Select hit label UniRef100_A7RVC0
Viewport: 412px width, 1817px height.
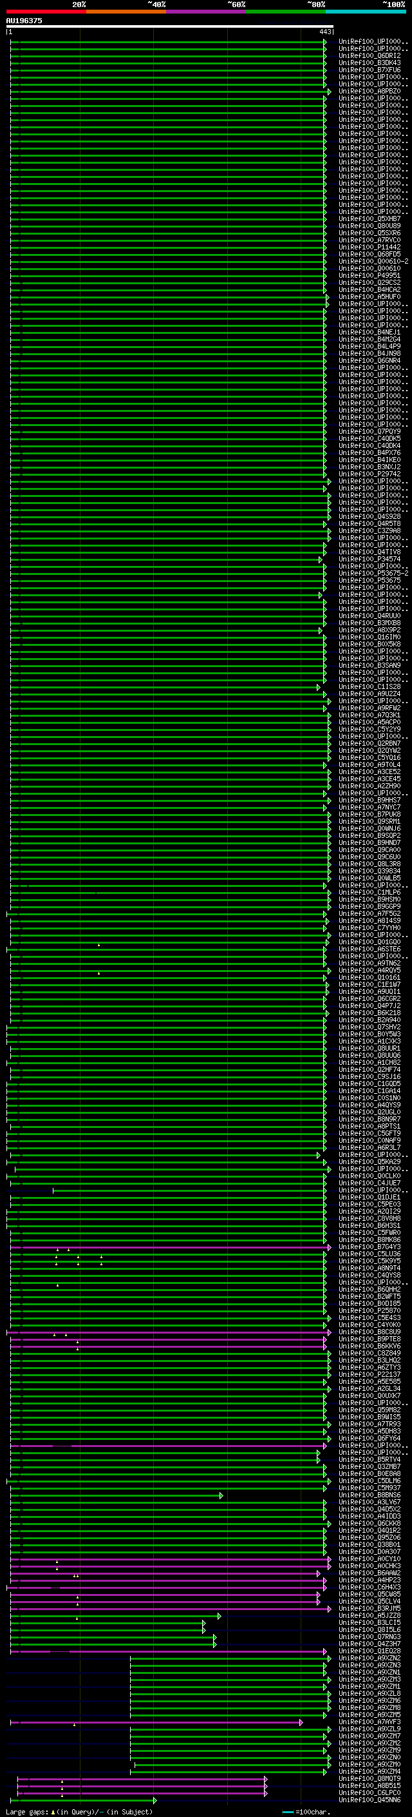[x=370, y=240]
